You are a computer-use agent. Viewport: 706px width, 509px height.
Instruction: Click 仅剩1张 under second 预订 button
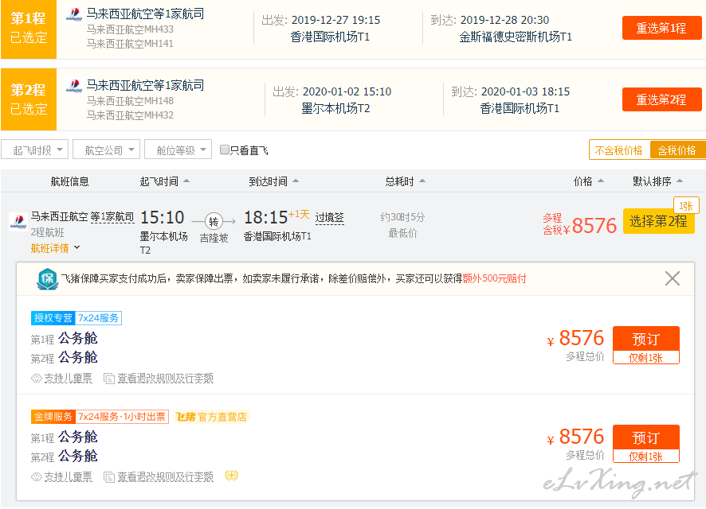coord(646,457)
